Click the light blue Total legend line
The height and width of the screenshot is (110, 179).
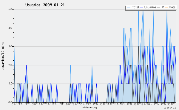tap(129, 7)
